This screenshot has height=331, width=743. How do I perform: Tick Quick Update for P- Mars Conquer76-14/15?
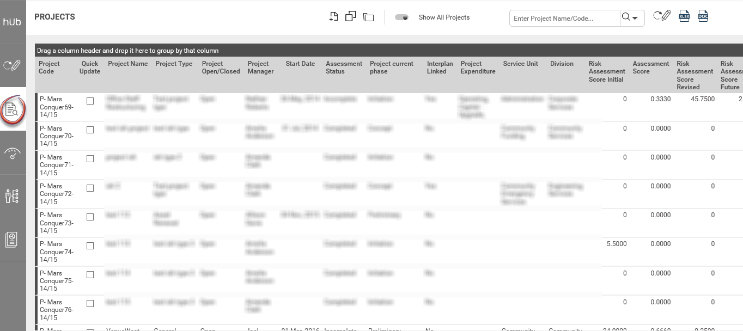(90, 304)
